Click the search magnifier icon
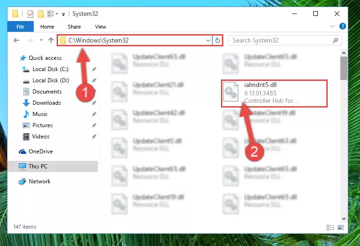Image resolution: width=360 pixels, height=246 pixels. tap(335, 41)
